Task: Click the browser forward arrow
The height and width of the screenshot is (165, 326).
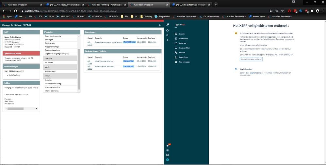Action: point(10,11)
